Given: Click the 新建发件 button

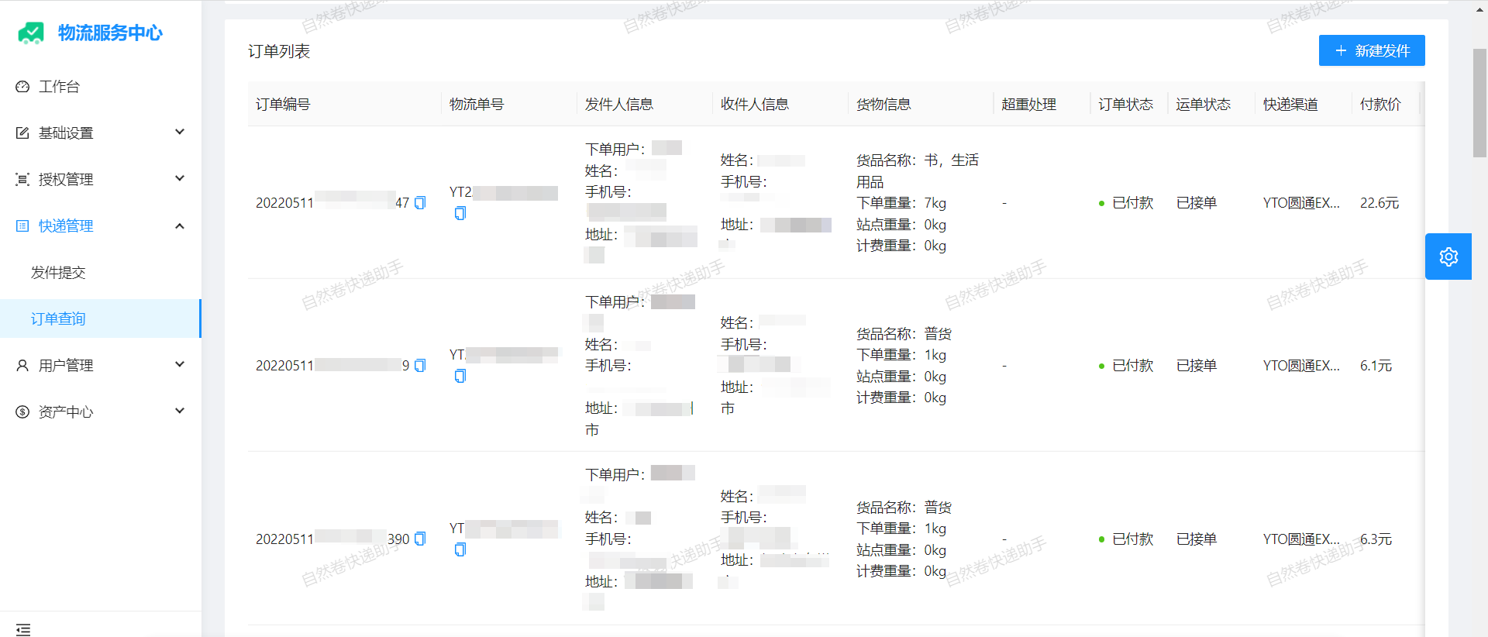Looking at the screenshot, I should 1371,50.
